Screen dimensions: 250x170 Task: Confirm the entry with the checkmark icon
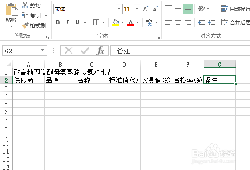coord(85,51)
